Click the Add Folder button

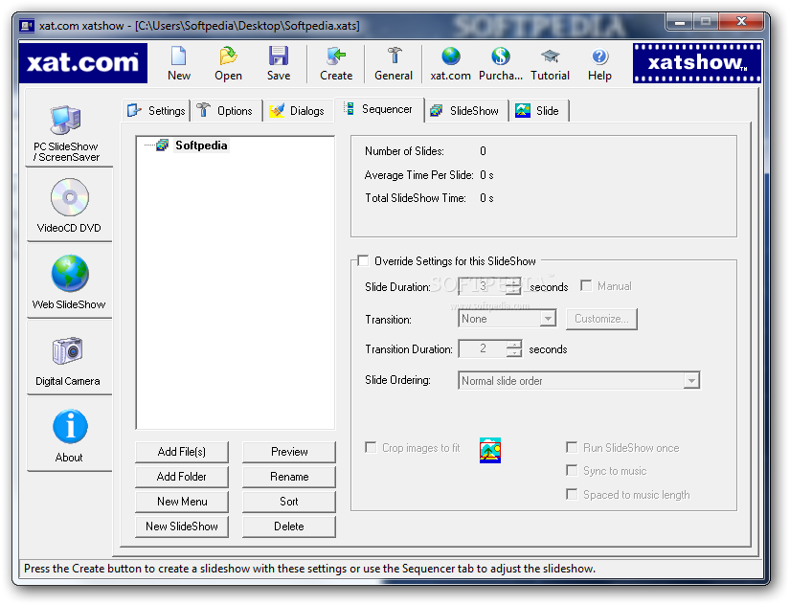click(181, 477)
